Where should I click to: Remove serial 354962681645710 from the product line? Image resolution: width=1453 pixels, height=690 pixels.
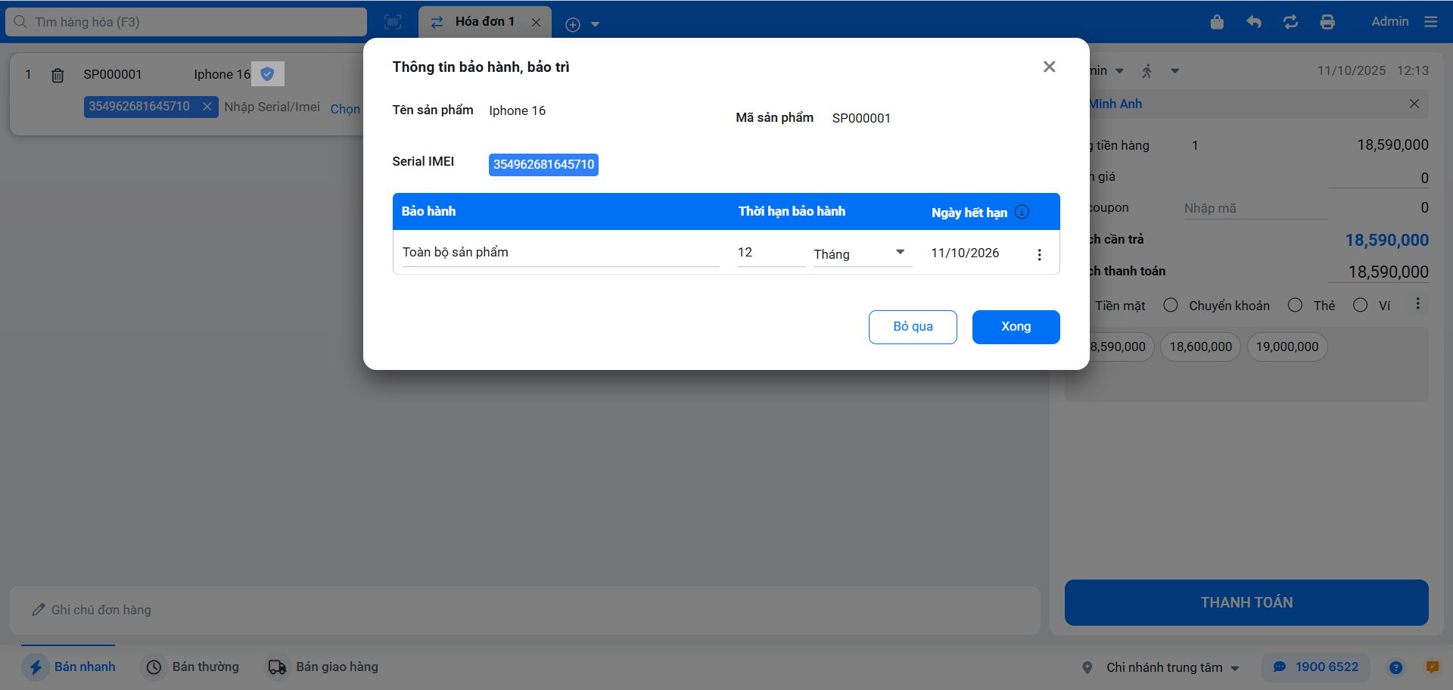coord(207,107)
